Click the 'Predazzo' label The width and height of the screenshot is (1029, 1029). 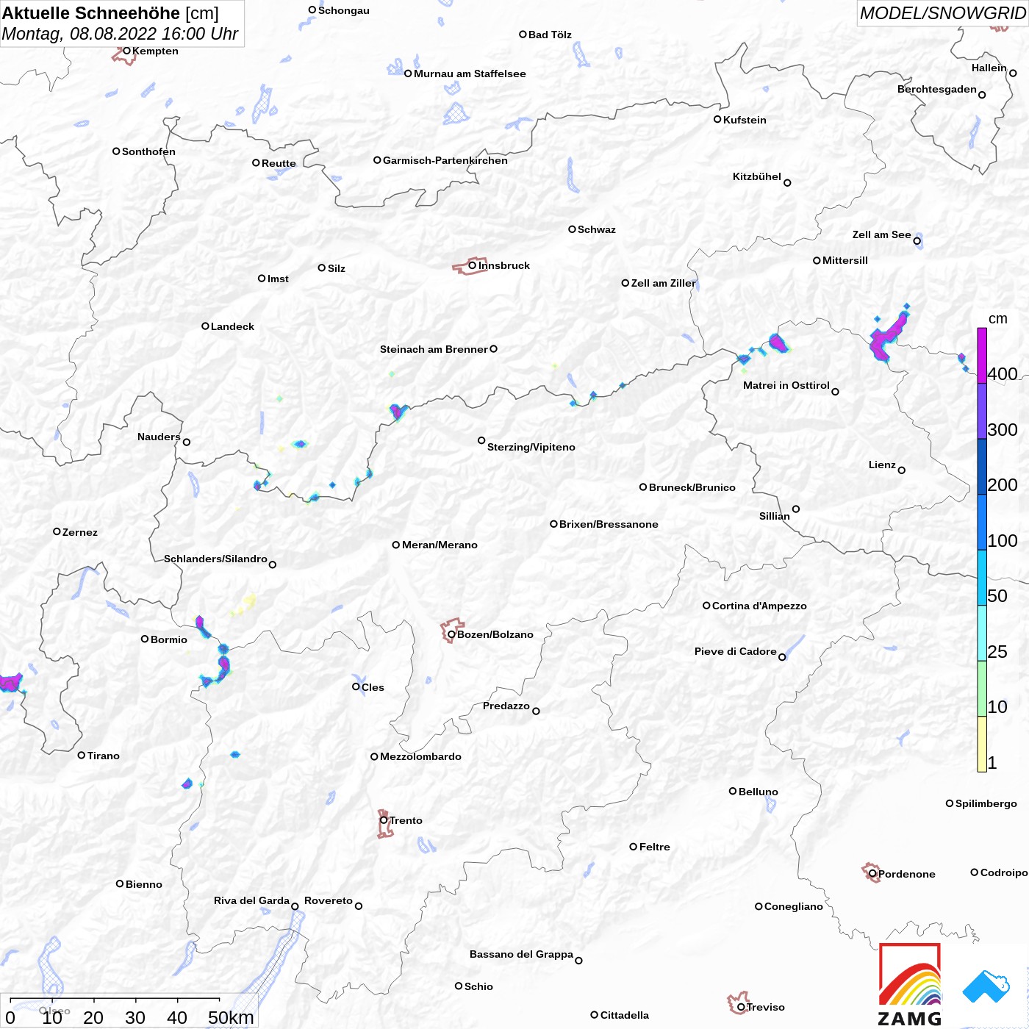tap(506, 706)
